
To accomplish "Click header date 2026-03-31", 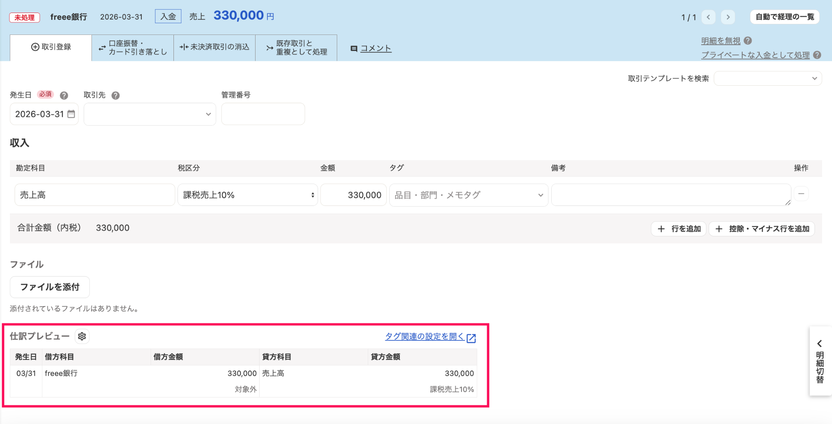I will (121, 17).
